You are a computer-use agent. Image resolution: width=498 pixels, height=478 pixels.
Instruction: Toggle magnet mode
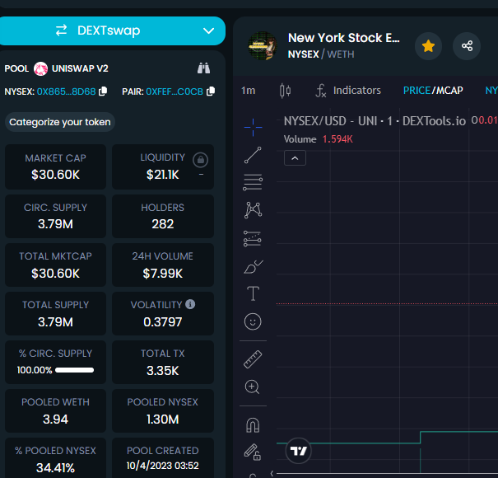point(253,425)
